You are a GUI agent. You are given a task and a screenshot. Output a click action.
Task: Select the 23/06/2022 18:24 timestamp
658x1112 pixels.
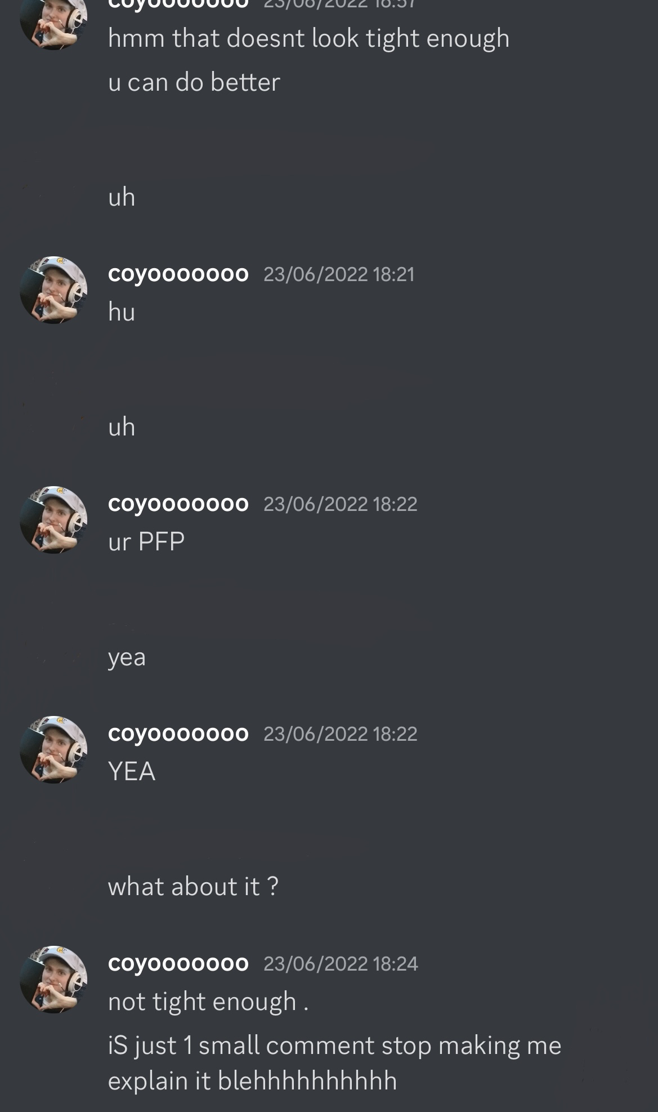click(341, 964)
